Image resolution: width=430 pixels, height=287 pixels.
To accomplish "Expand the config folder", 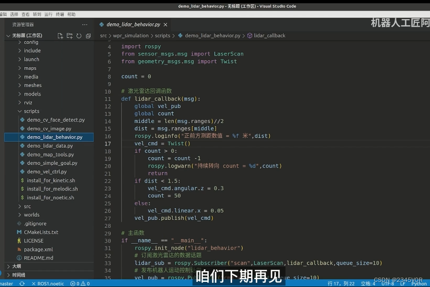I will click(x=31, y=42).
